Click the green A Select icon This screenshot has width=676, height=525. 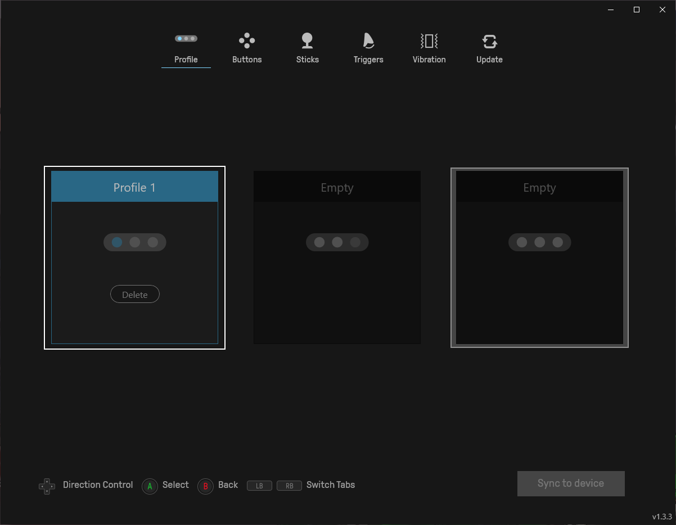pos(150,486)
